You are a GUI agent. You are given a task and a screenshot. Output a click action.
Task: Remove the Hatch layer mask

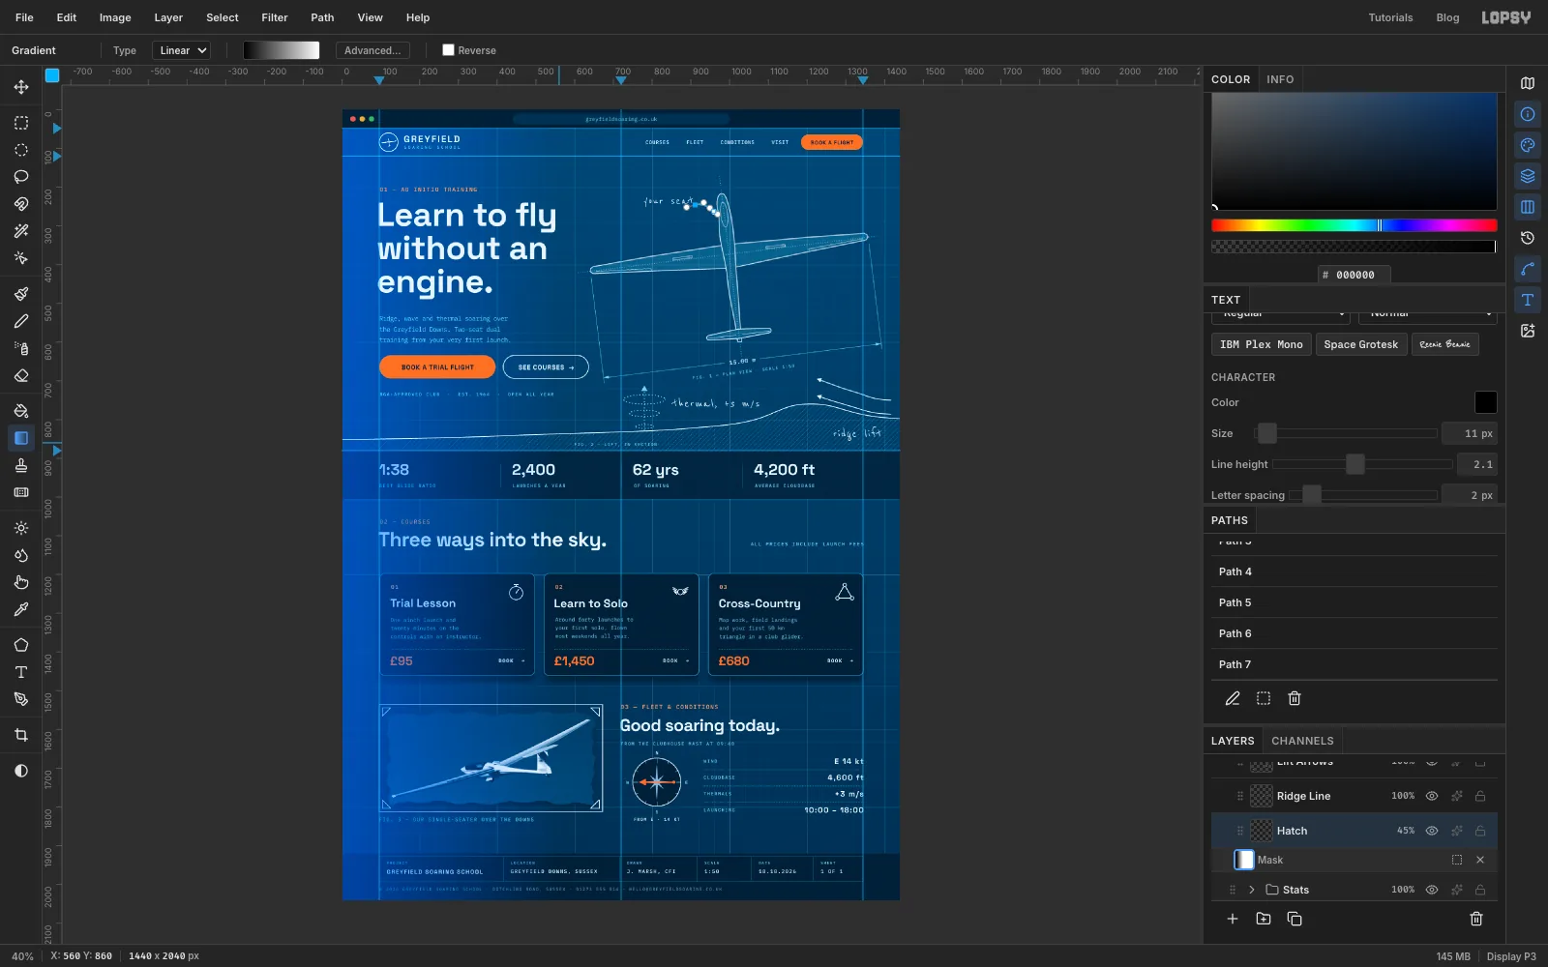point(1480,860)
